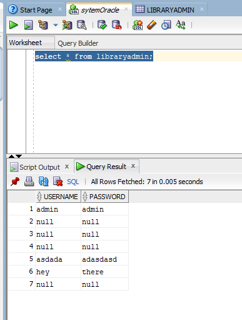Click the select statement in the editor
Screen dimensions: 242x320
coord(94,56)
